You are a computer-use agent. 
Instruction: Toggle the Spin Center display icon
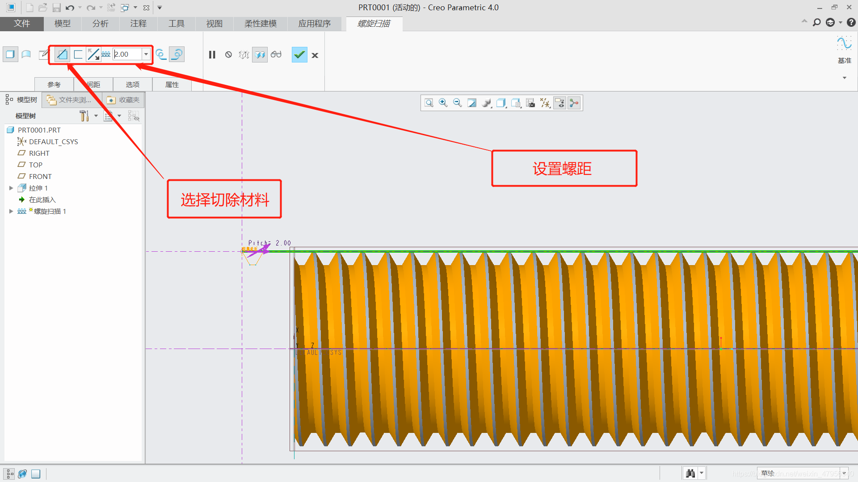click(x=574, y=103)
